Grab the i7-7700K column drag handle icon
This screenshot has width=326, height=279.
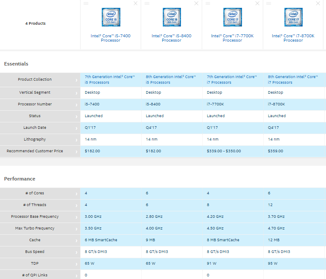click(x=208, y=3)
